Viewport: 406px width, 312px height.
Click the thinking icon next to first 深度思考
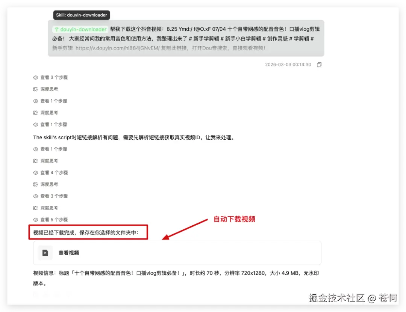pyautogui.click(x=35, y=89)
